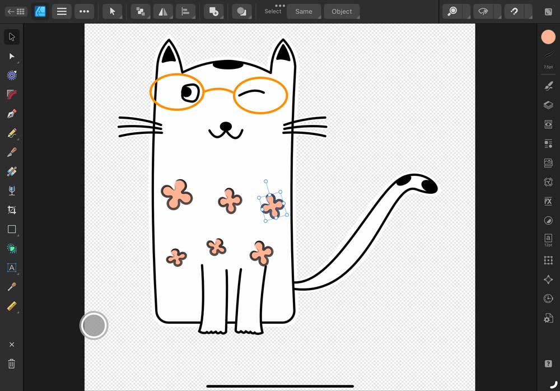
Task: Open the studio icon above the picture icon
Action: coord(548,143)
